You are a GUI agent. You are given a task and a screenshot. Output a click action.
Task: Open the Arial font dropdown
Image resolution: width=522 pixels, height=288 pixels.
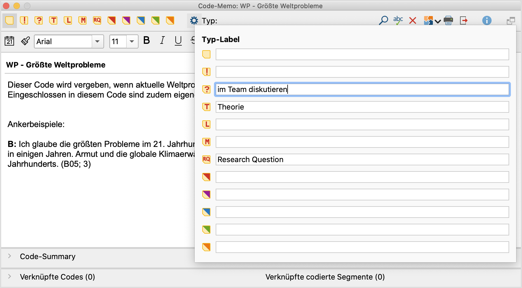coord(98,41)
